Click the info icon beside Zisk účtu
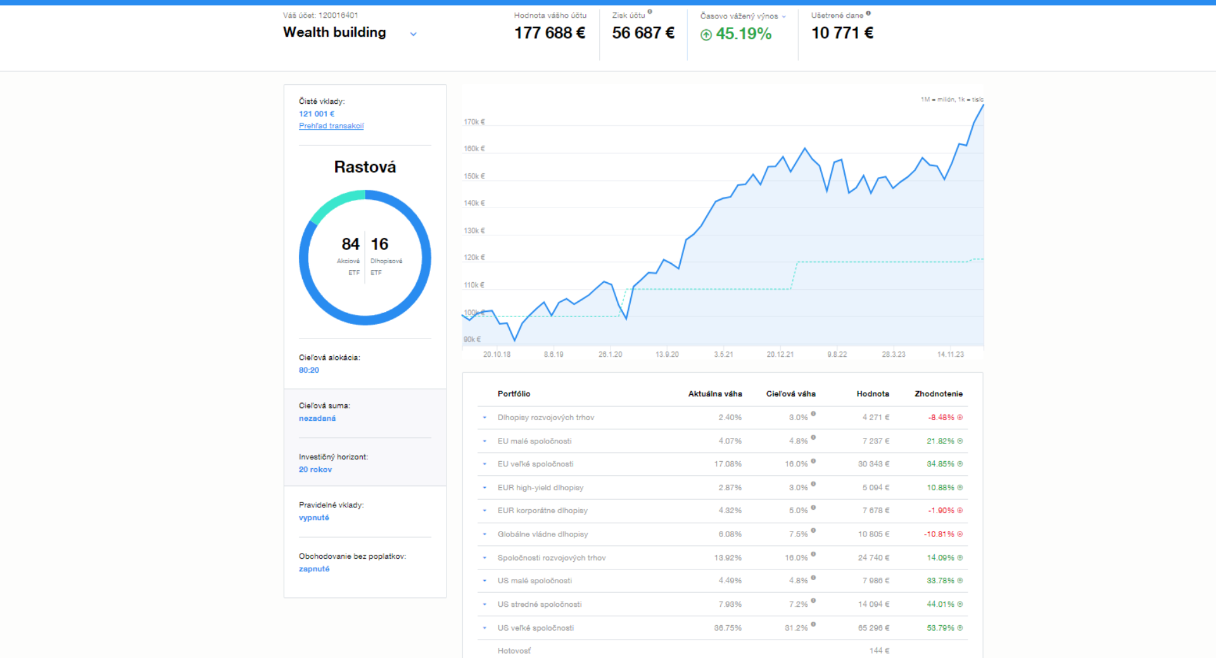Viewport: 1216px width, 658px height. [650, 12]
